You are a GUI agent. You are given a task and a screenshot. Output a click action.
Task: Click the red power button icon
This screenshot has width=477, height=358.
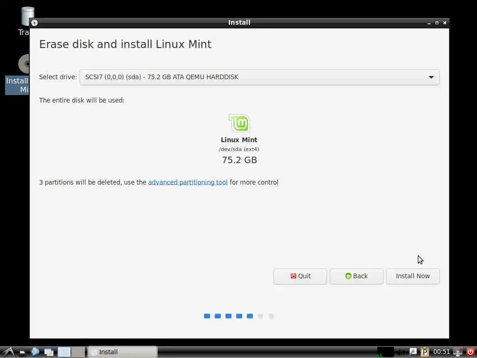470,352
